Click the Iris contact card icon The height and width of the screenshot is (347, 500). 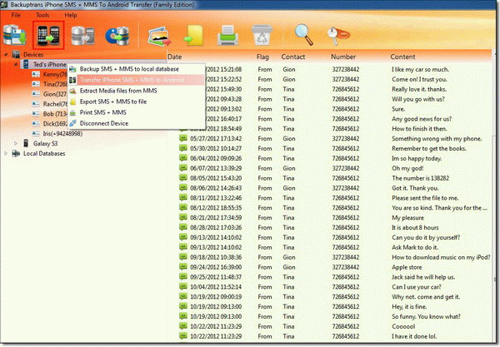(36, 134)
